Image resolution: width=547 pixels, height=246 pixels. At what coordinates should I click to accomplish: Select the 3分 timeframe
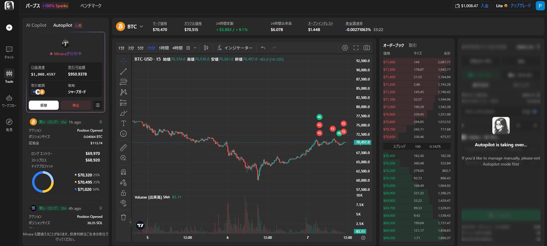[131, 48]
